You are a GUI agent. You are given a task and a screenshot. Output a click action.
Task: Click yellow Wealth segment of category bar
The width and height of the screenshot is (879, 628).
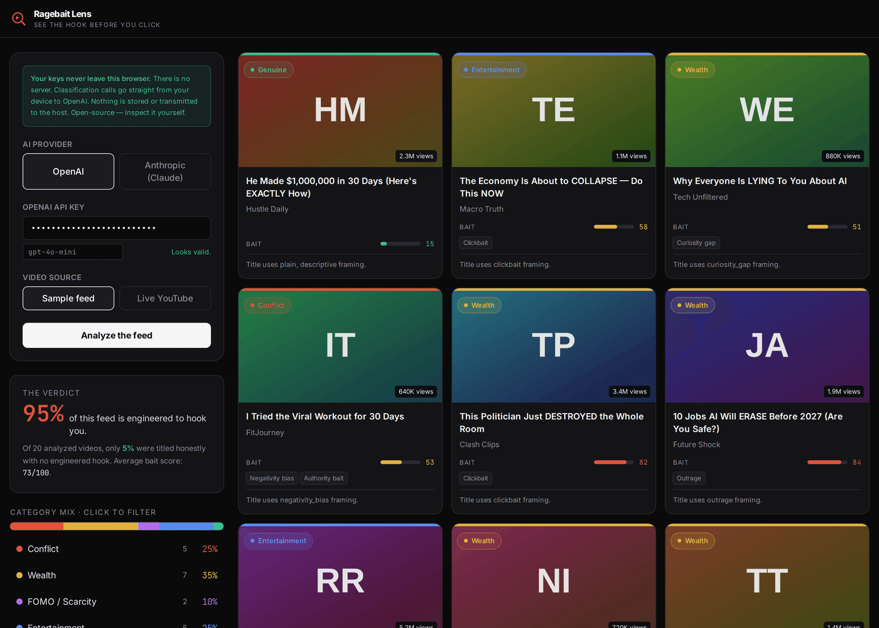101,526
